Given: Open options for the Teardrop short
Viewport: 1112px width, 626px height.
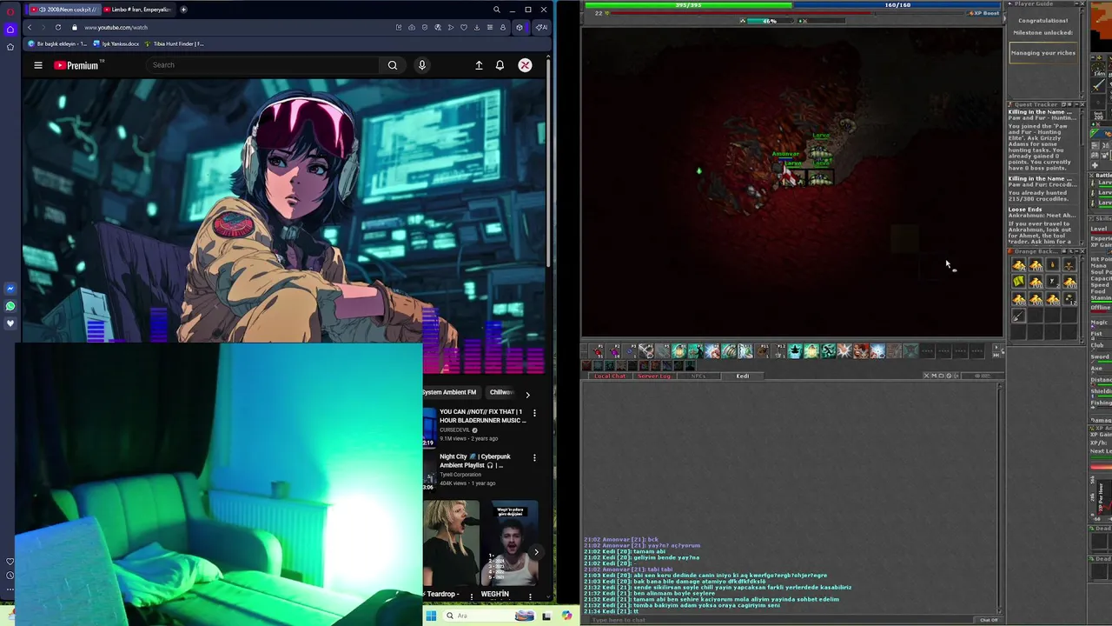Looking at the screenshot, I should (472, 596).
